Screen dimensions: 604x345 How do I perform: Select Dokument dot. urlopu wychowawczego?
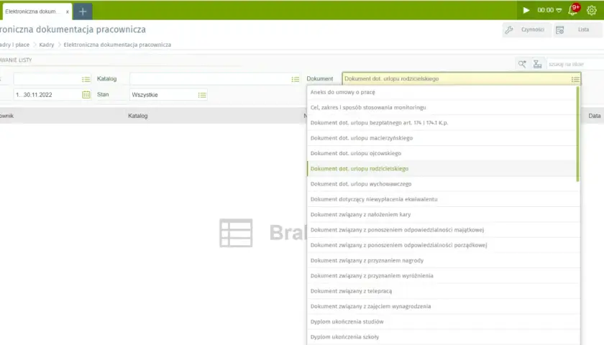pos(441,184)
